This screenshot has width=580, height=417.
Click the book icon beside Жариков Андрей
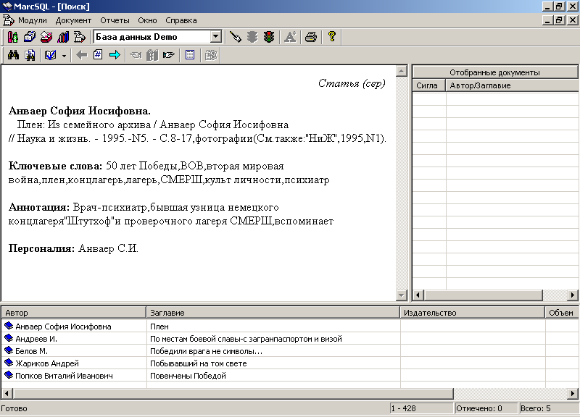(x=9, y=363)
